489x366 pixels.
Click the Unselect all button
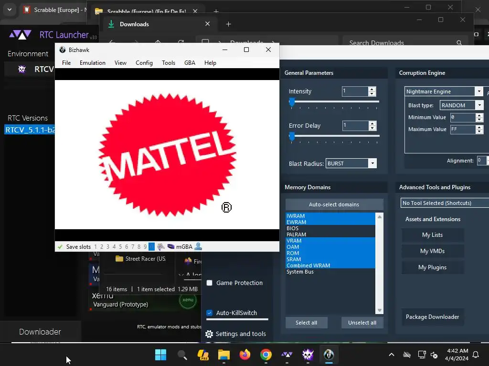[362, 323]
